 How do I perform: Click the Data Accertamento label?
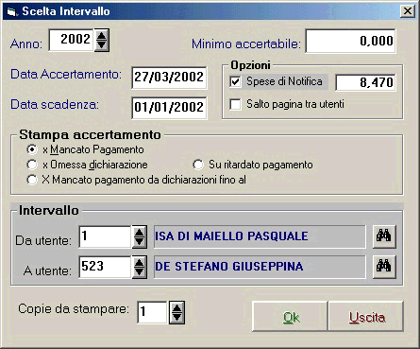point(66,75)
